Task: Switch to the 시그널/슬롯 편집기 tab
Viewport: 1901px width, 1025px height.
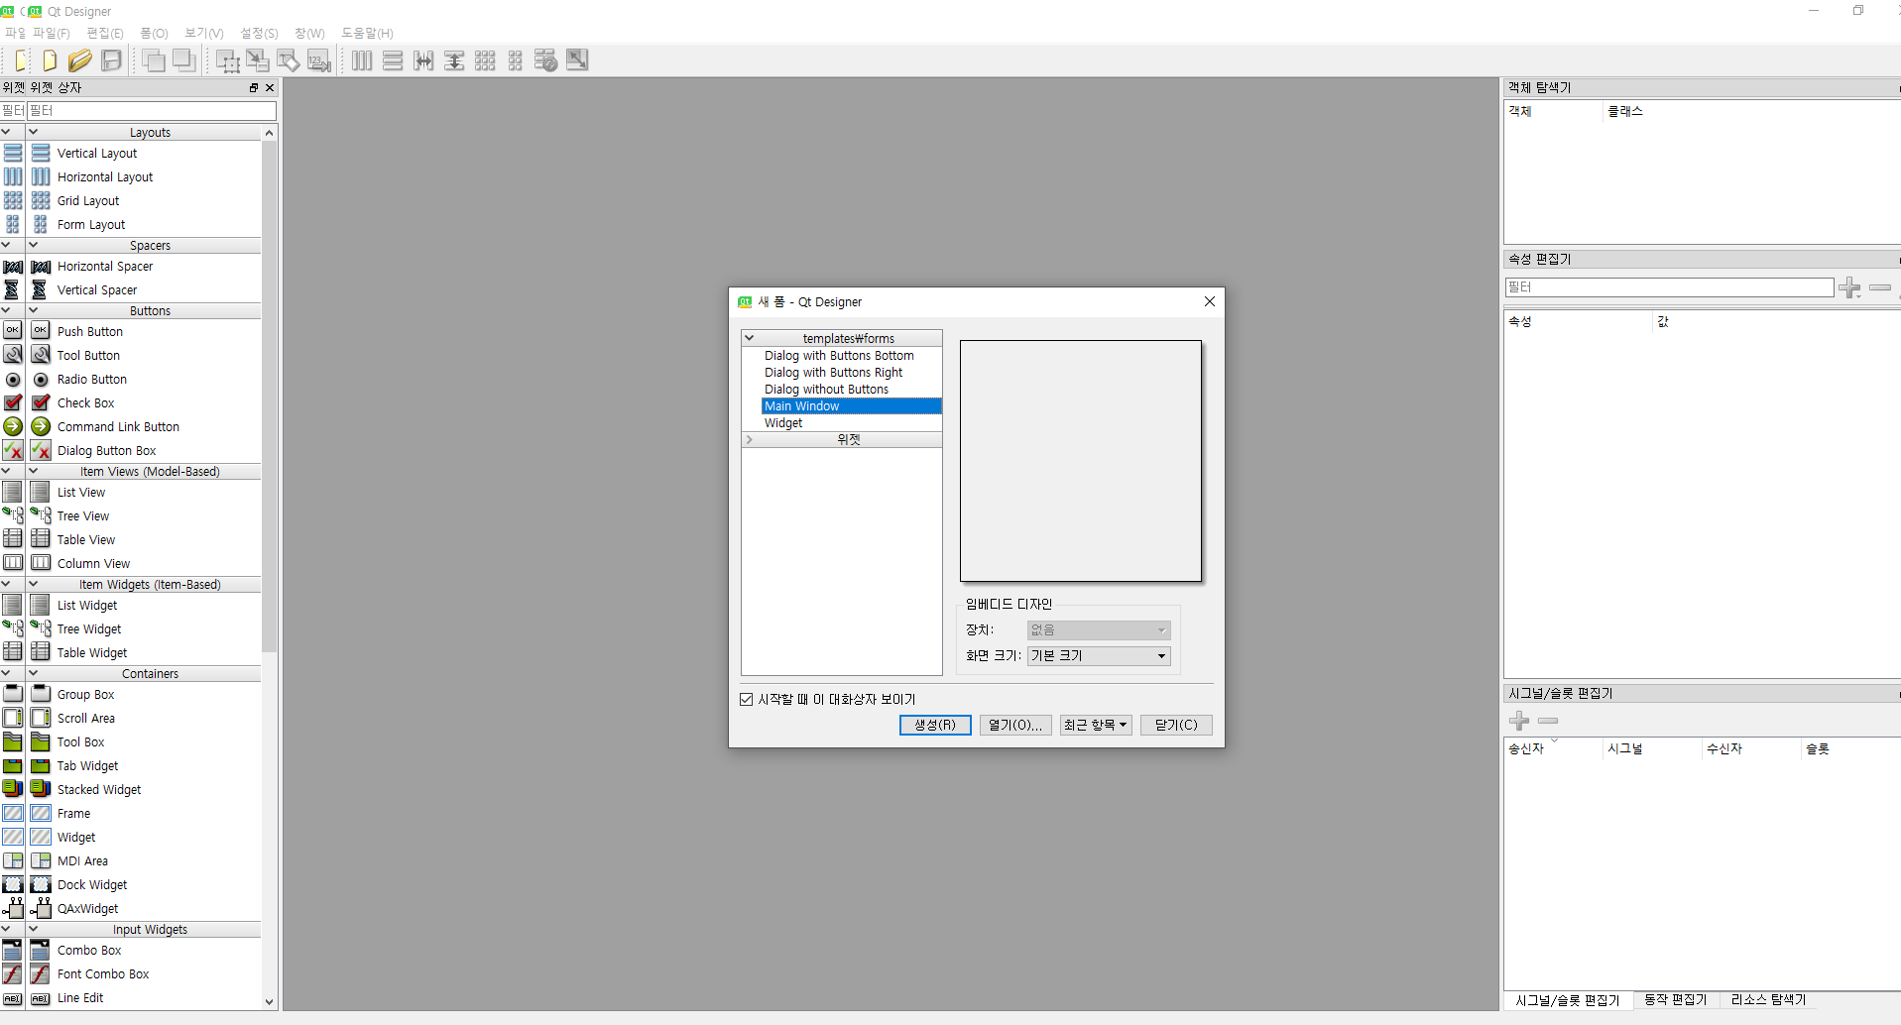Action: [1567, 1000]
